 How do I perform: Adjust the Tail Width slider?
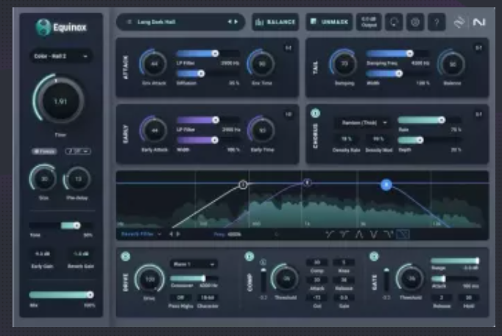pyautogui.click(x=397, y=74)
